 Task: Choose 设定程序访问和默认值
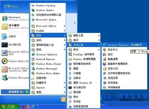[48, 15]
